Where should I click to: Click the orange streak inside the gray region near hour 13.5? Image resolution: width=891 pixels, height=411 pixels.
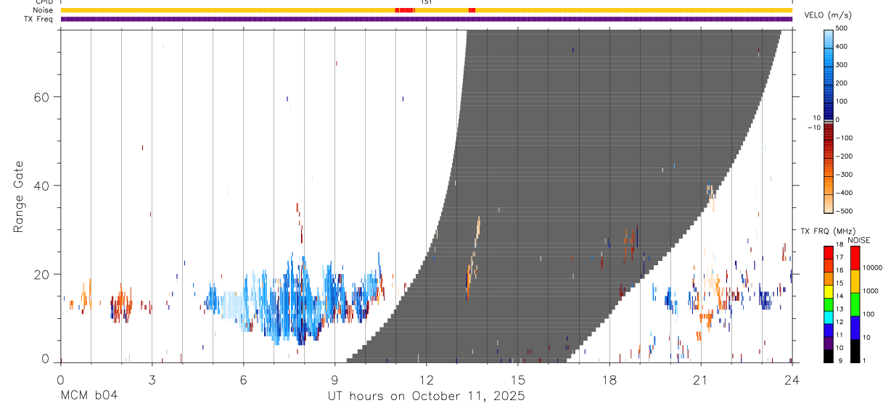[x=473, y=257]
